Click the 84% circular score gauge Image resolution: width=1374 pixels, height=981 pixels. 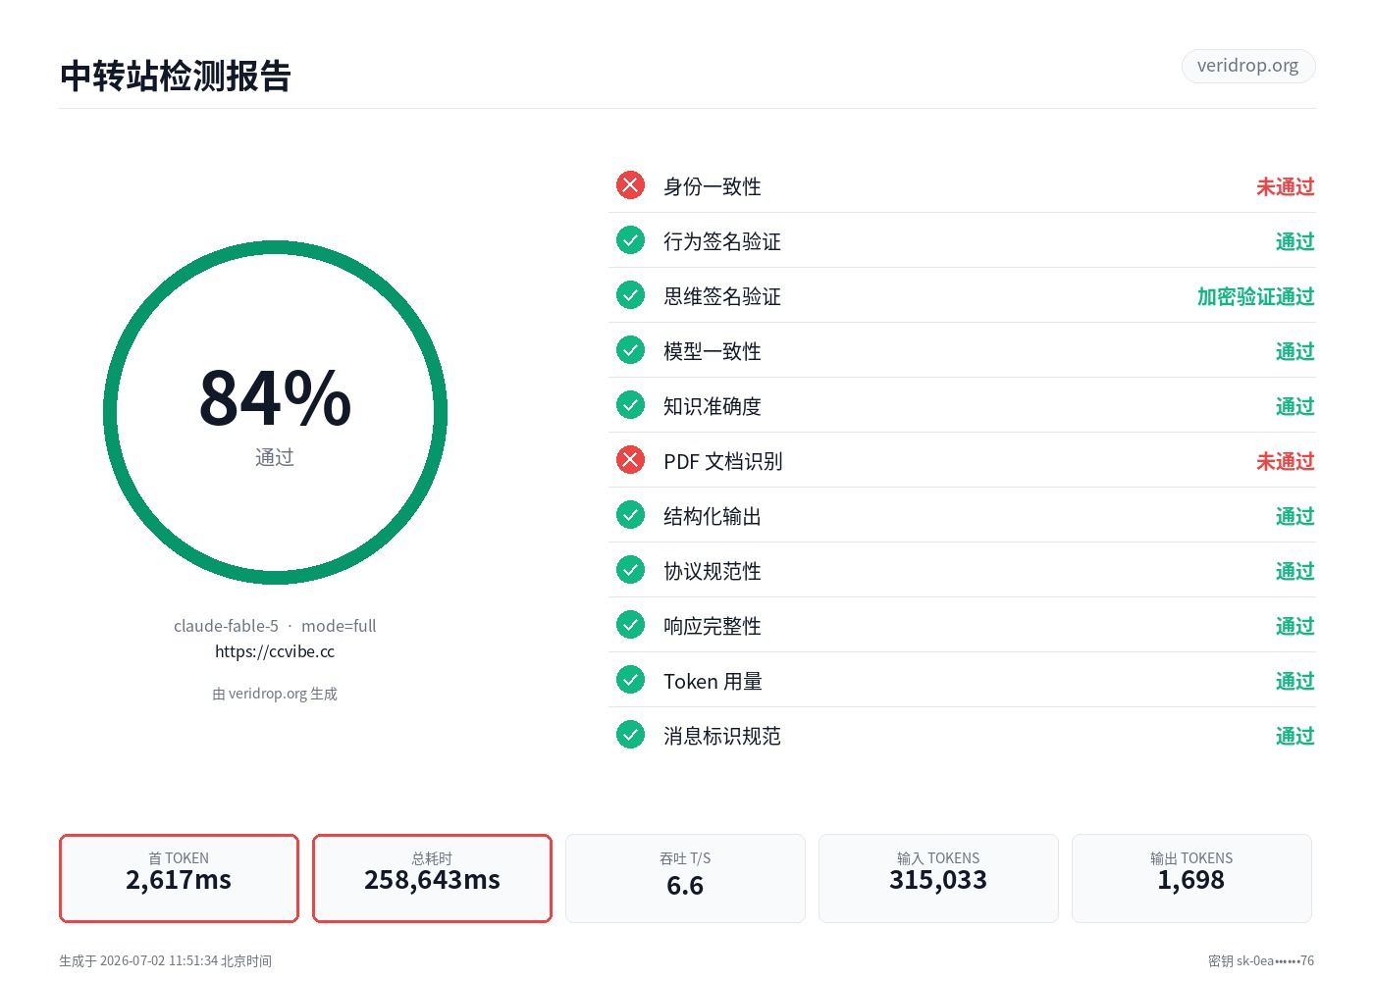click(x=275, y=413)
